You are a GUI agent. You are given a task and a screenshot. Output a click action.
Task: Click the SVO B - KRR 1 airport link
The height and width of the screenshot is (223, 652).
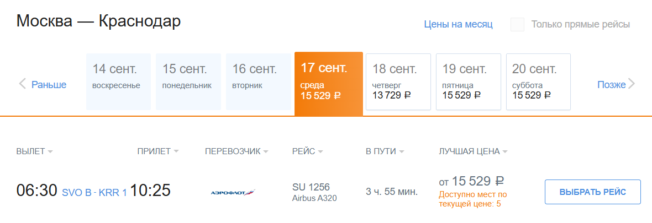[x=94, y=193]
